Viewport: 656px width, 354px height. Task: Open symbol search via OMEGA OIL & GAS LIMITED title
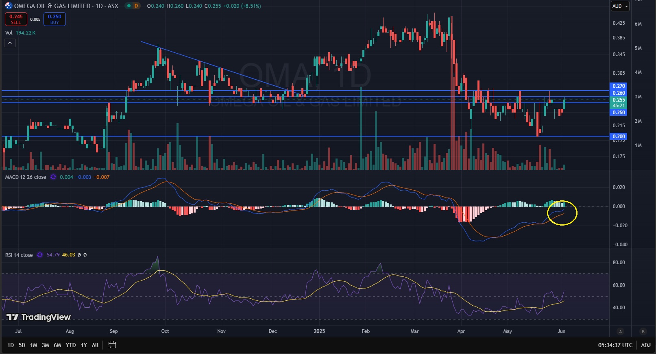click(52, 6)
